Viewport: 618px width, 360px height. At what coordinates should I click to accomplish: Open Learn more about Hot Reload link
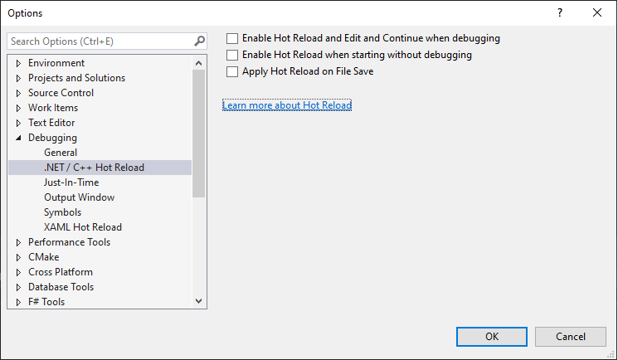coord(287,105)
